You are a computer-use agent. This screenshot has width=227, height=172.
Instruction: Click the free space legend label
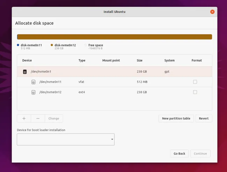pyautogui.click(x=96, y=45)
